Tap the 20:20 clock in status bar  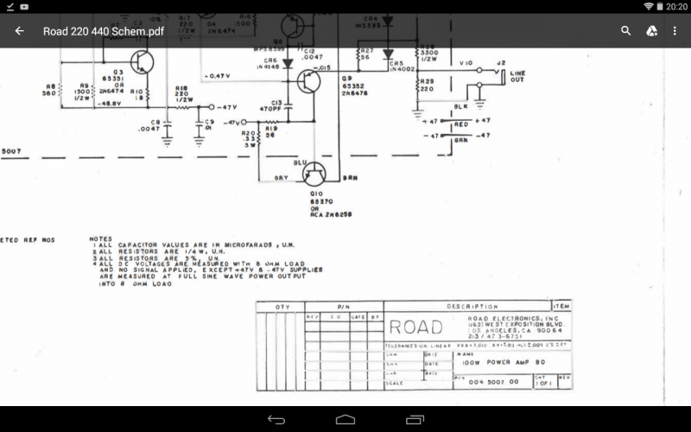point(678,6)
